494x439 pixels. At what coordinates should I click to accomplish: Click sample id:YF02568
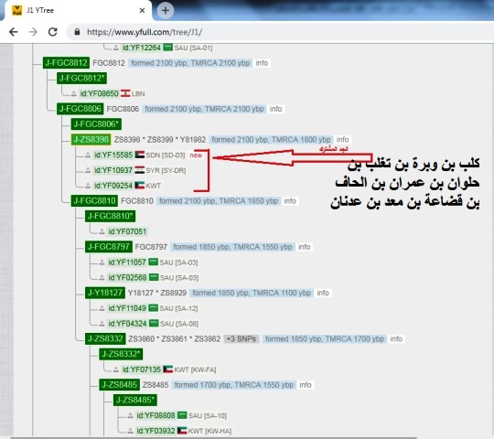127,277
